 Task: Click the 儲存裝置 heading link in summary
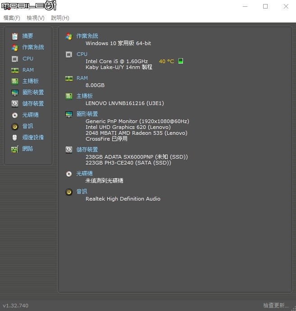point(87,150)
